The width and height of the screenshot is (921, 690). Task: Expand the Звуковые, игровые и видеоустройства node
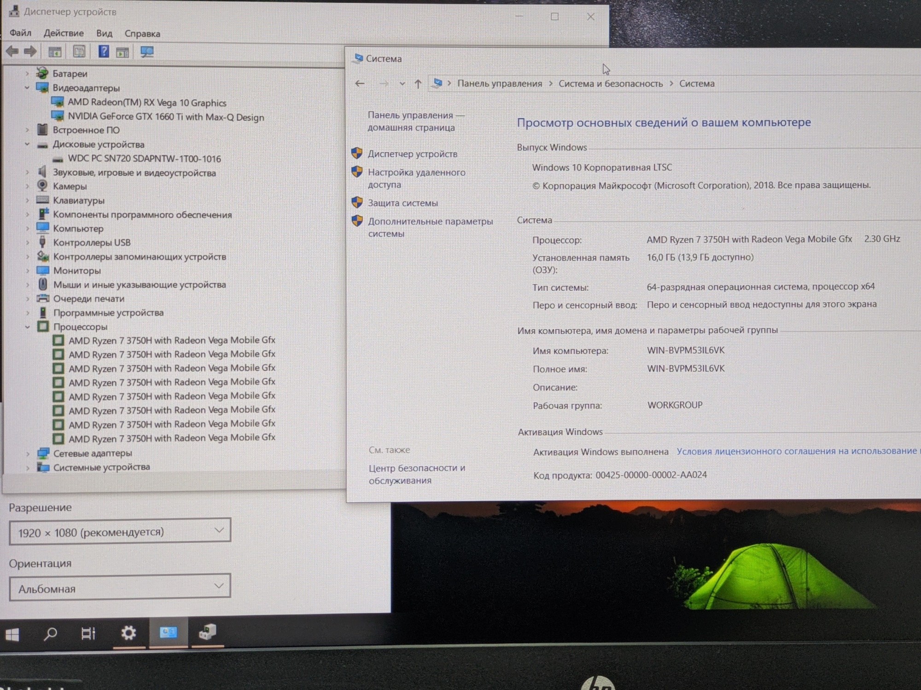27,172
